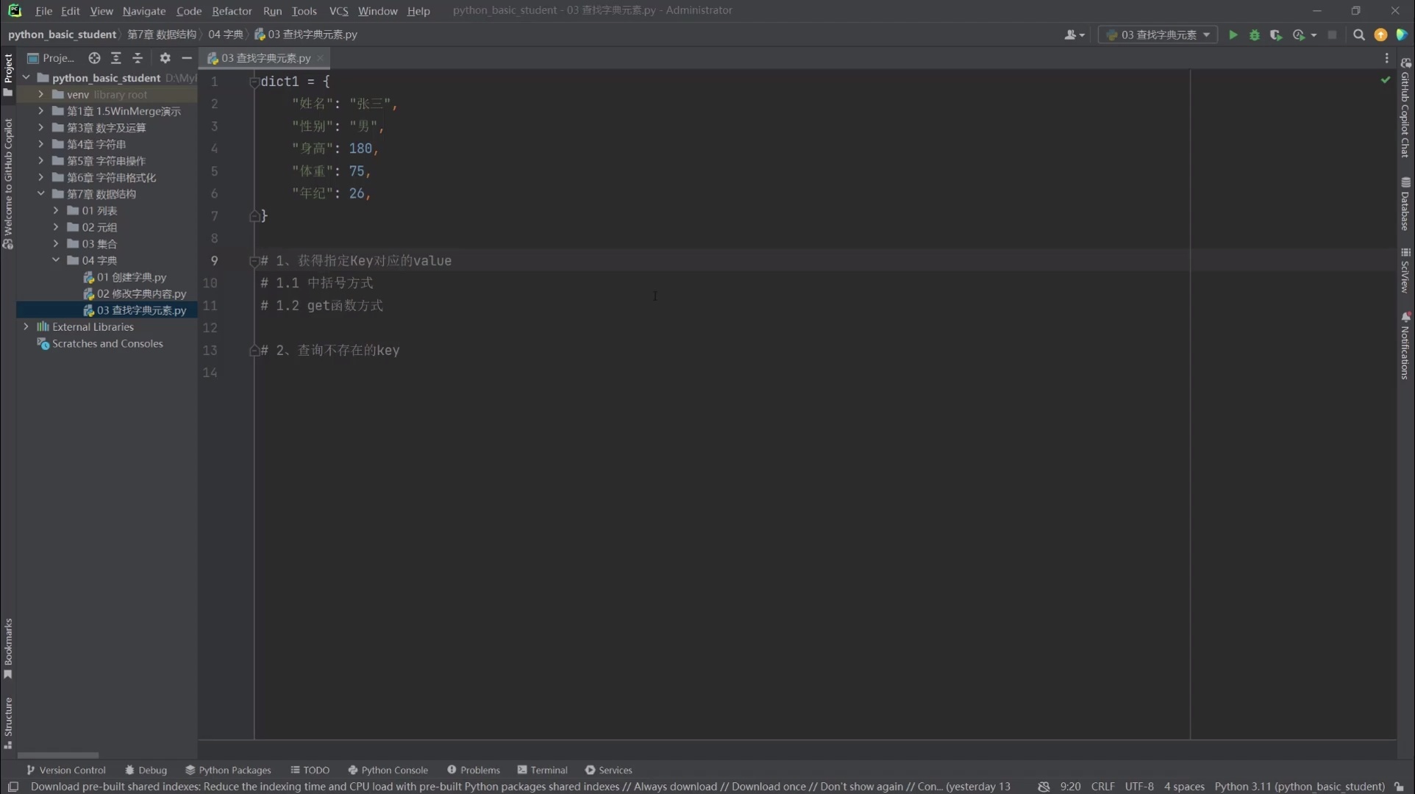Image resolution: width=1415 pixels, height=794 pixels.
Task: Open Project panel settings gear
Action: coord(165,58)
